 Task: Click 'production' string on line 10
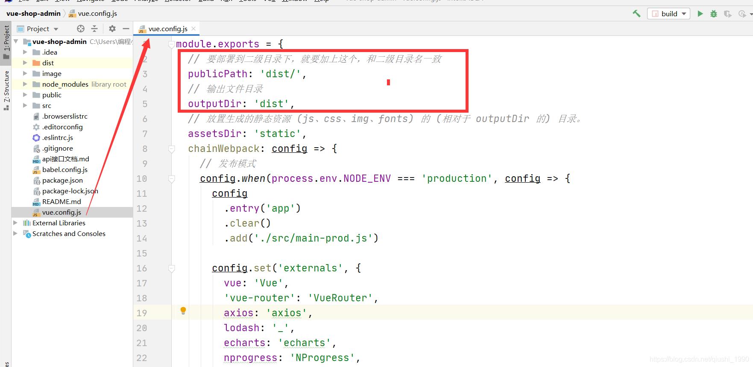pyautogui.click(x=457, y=178)
